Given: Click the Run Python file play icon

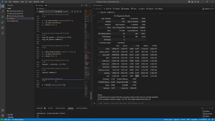Looking at the screenshot, I should tap(82, 5).
